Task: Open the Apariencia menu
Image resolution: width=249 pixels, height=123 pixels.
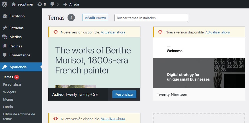Action: tap(18, 67)
